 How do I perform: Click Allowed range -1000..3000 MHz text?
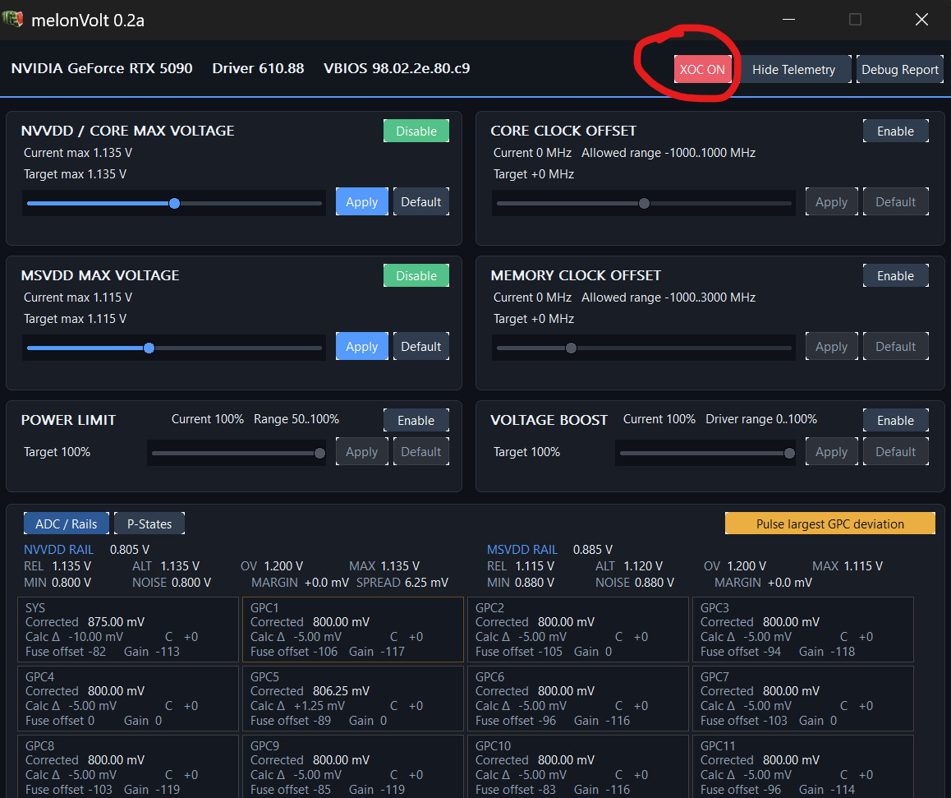[668, 298]
